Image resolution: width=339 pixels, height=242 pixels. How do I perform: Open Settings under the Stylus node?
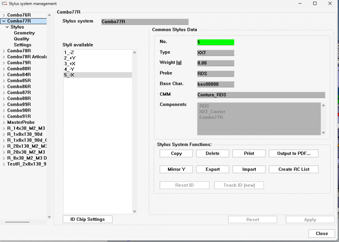pos(22,44)
